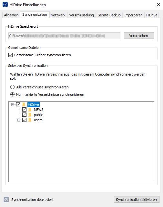Viewport: 163px width, 207px height.
Task: Click the HiDrive Einstellungen title text
Action: [28, 5]
